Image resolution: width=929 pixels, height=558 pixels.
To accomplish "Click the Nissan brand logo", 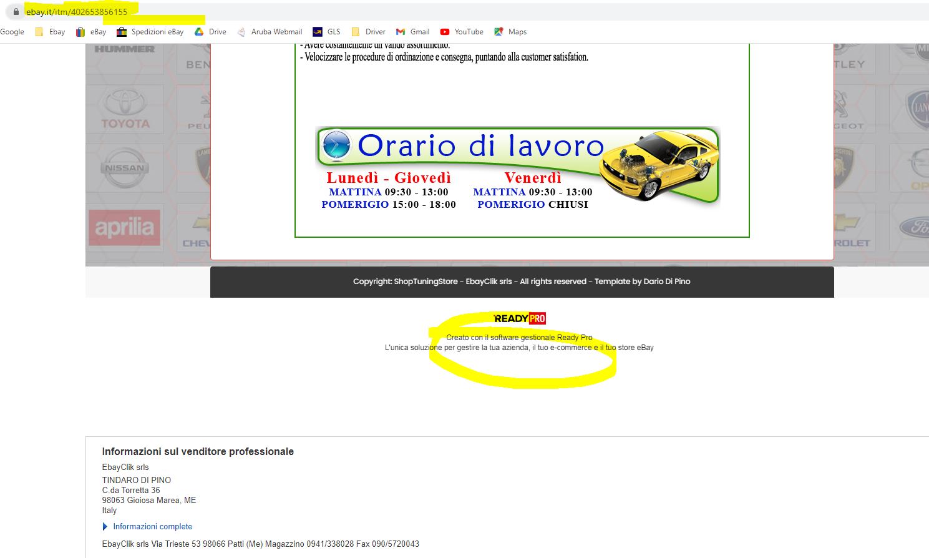I will tap(125, 168).
